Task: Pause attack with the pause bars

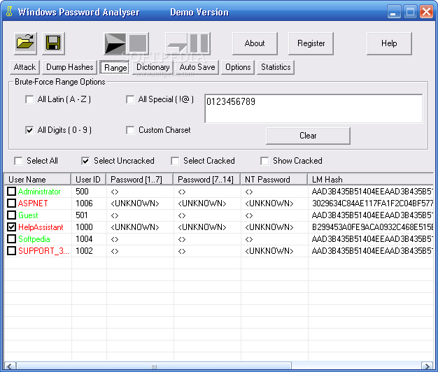Action: pos(199,43)
